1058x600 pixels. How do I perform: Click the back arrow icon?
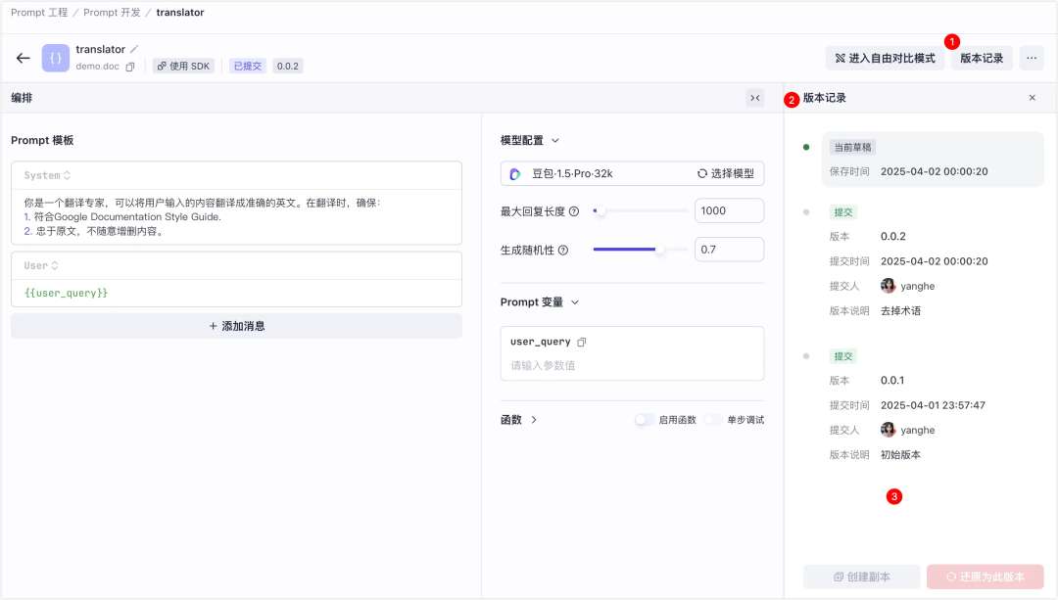click(23, 58)
